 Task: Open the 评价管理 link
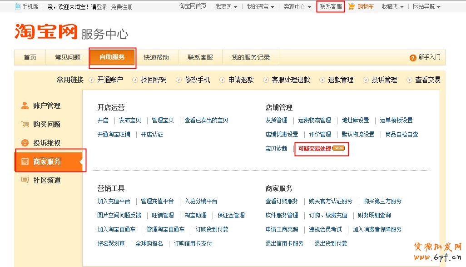coord(320,134)
